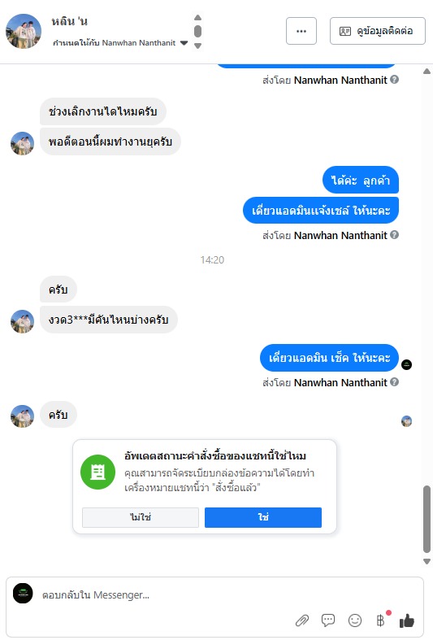Open the three-dots more options menu
The image size is (433, 640).
(301, 31)
